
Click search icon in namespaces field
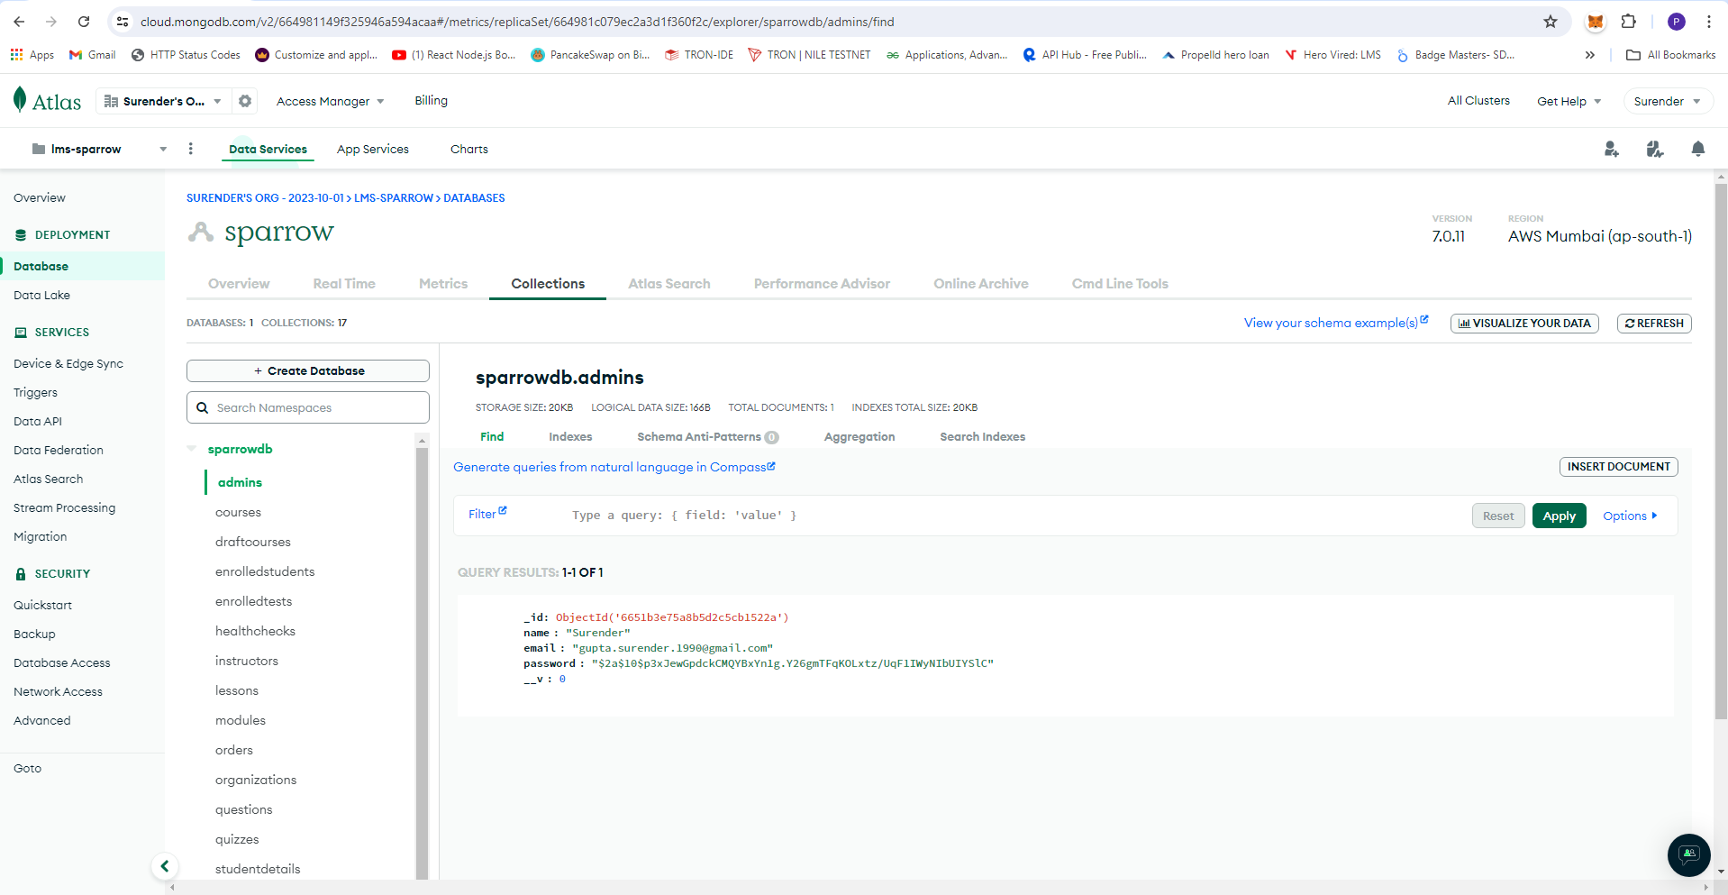pos(203,407)
